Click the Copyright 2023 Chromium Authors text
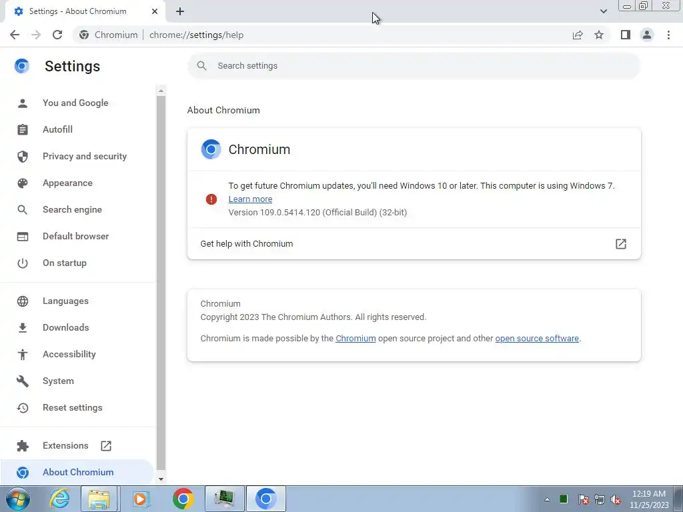Viewport: 683px width, 512px height. 313,317
